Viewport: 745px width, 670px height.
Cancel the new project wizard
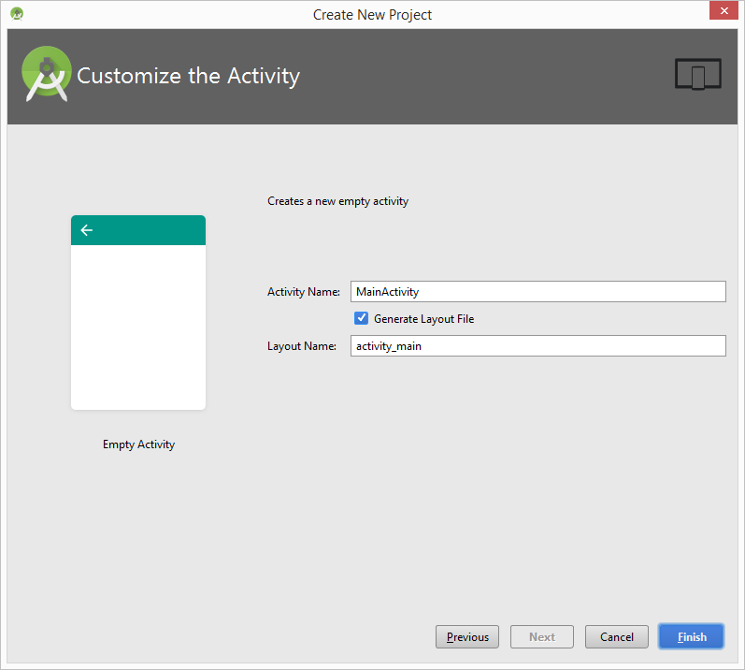(617, 637)
